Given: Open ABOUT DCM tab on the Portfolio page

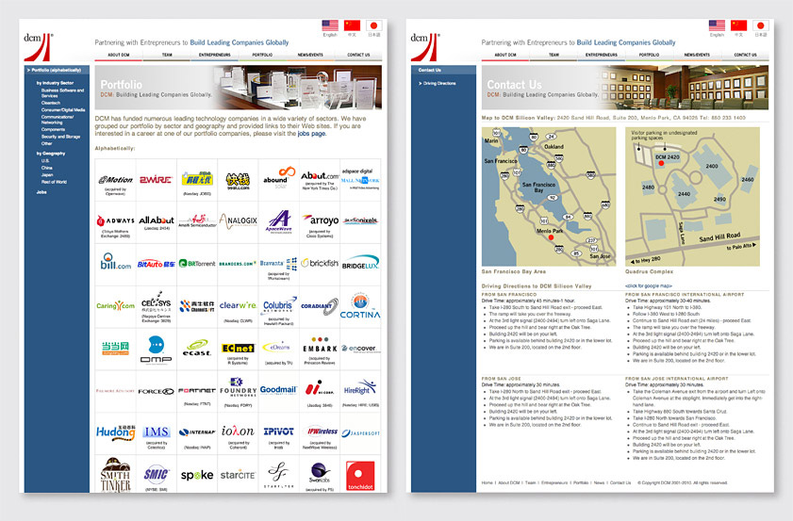Looking at the screenshot, I should (119, 55).
